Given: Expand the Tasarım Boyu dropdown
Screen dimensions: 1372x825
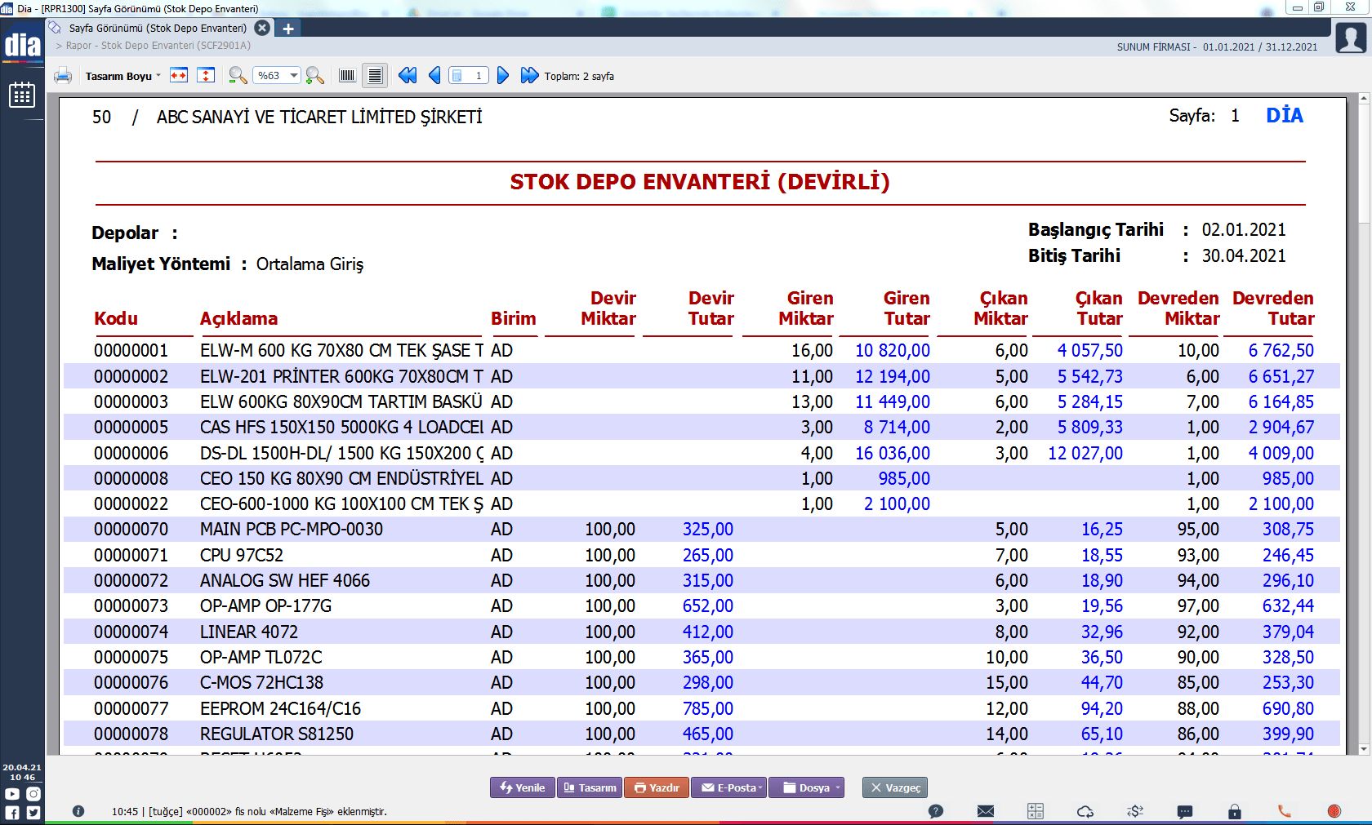Looking at the screenshot, I should [122, 76].
